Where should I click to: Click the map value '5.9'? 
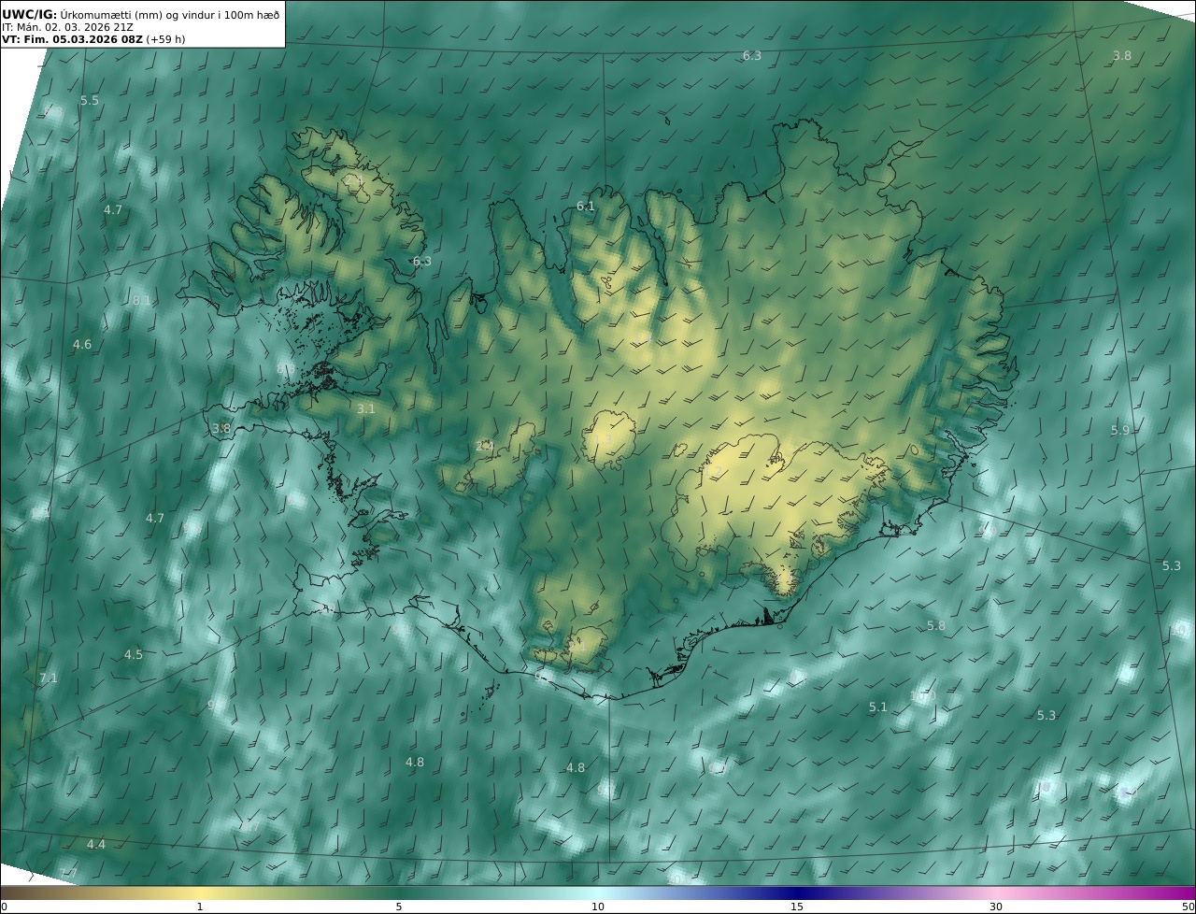point(1119,430)
